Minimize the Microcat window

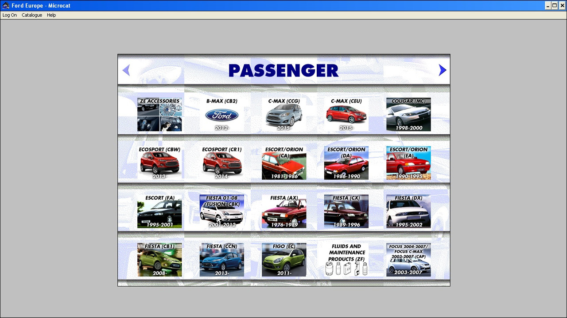[548, 6]
